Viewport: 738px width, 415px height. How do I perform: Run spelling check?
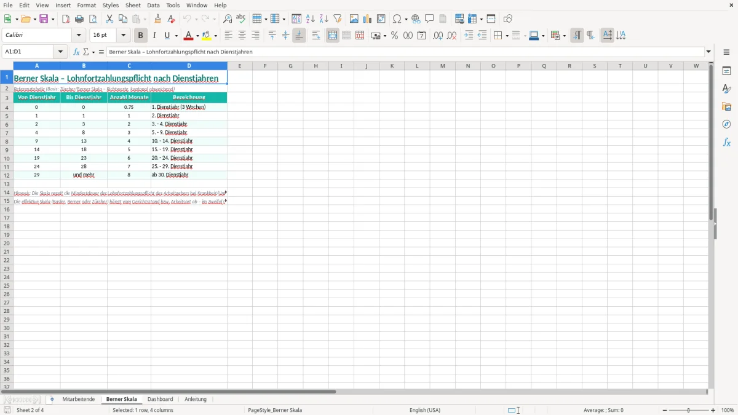coord(241,19)
